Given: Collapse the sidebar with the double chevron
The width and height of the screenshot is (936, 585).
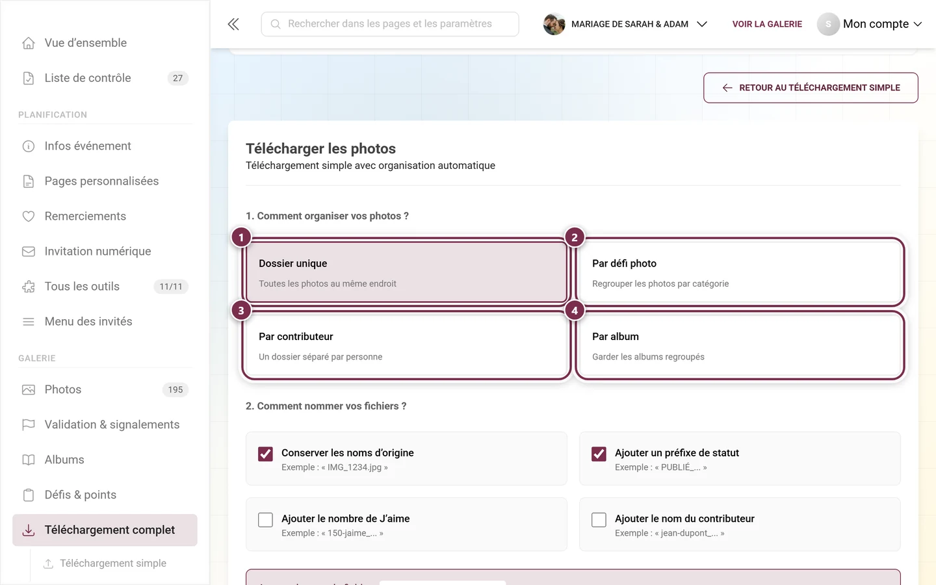Looking at the screenshot, I should [x=233, y=24].
